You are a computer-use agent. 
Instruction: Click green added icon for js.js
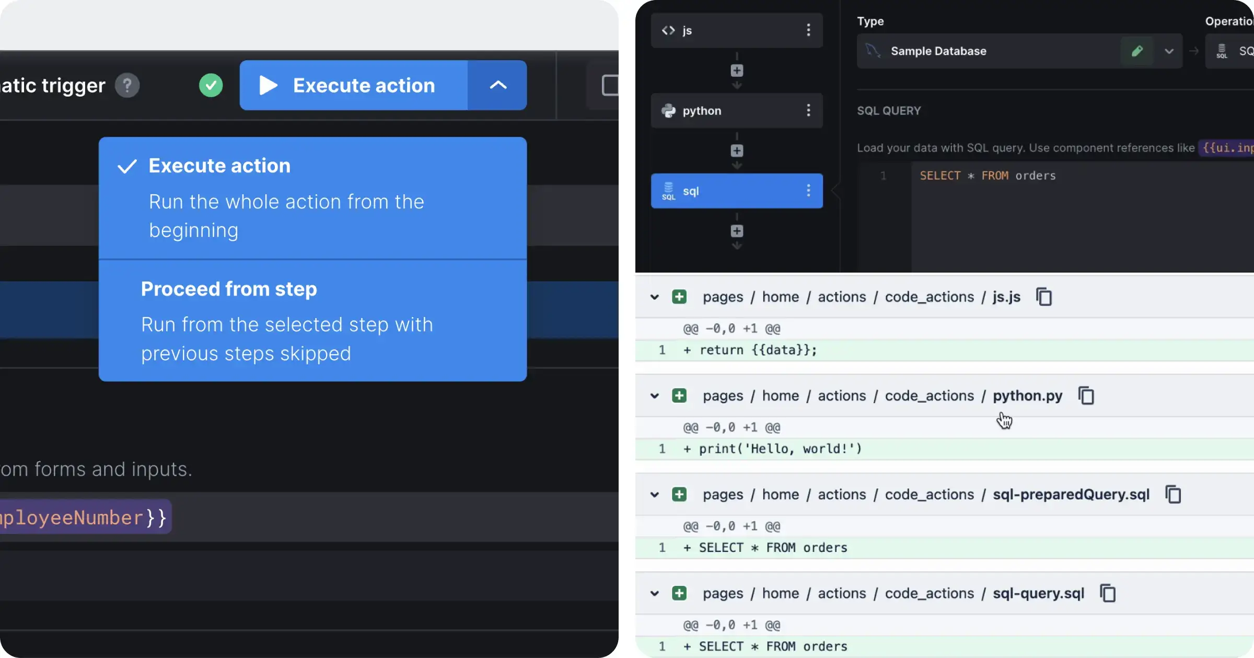679,297
